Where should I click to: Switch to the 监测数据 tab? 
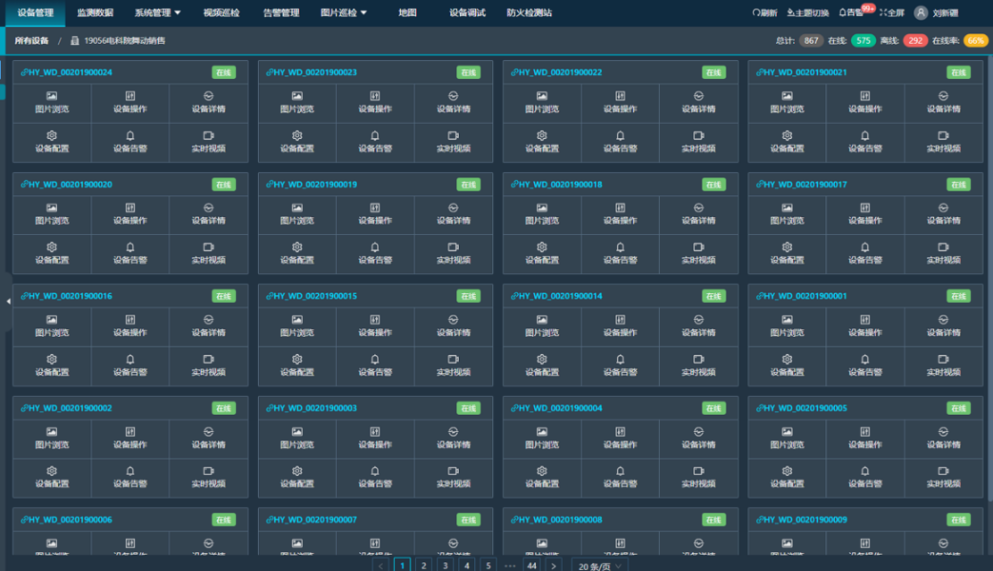[95, 13]
